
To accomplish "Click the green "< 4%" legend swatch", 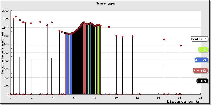I will click(203, 49).
